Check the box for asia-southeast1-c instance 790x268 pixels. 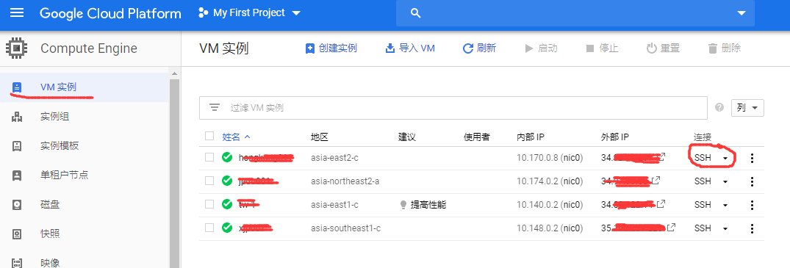[209, 228]
